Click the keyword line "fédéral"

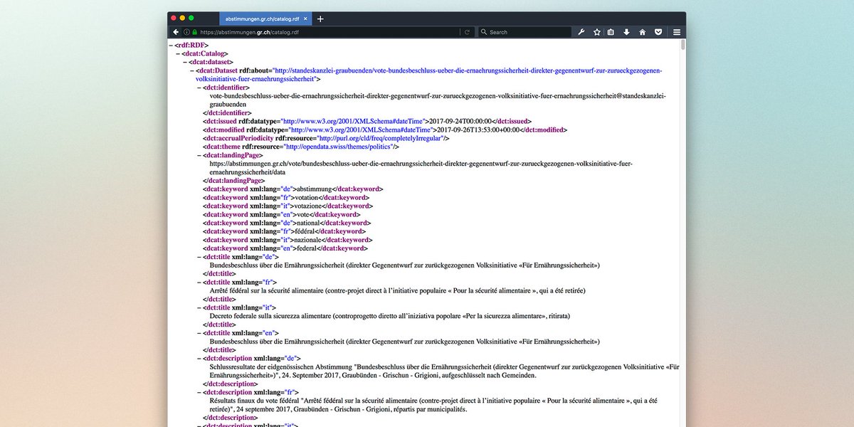click(x=284, y=231)
